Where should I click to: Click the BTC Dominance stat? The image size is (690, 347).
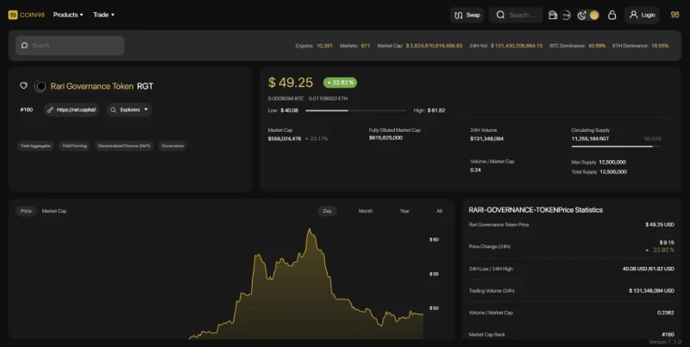tap(577, 46)
